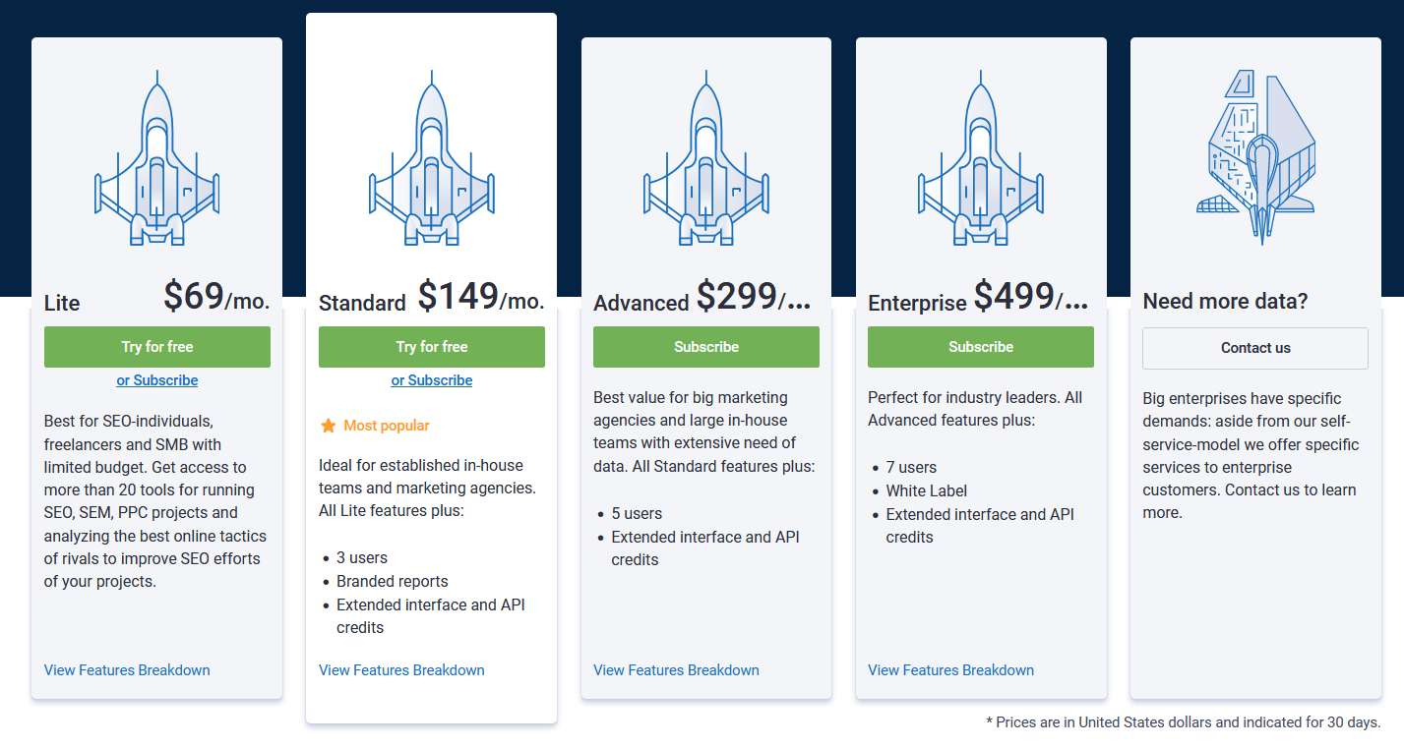Screen dimensions: 1404x748
Task: Subscribe to the Advanced plan
Action: (x=706, y=347)
